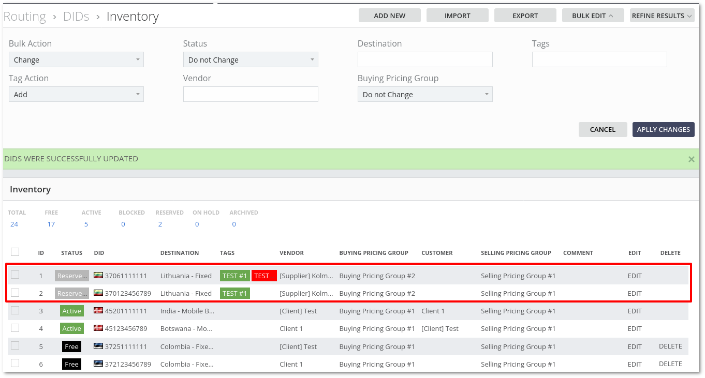The width and height of the screenshot is (705, 378).
Task: Expand the Refine Results menu
Action: coord(662,16)
